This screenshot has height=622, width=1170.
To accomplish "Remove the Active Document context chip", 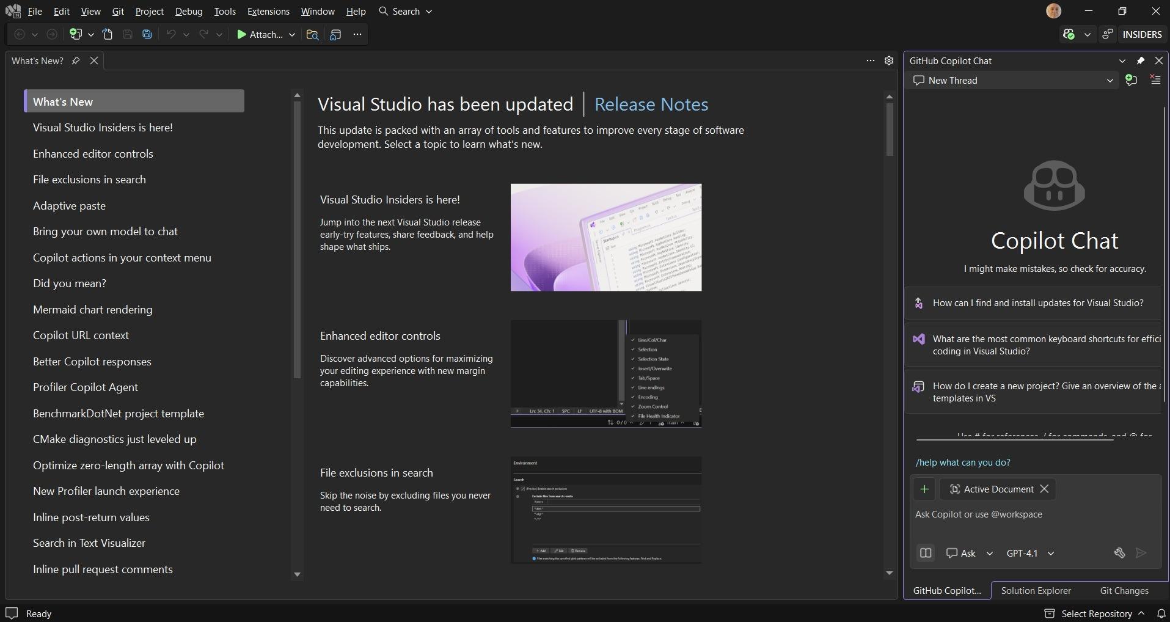I will (1044, 489).
